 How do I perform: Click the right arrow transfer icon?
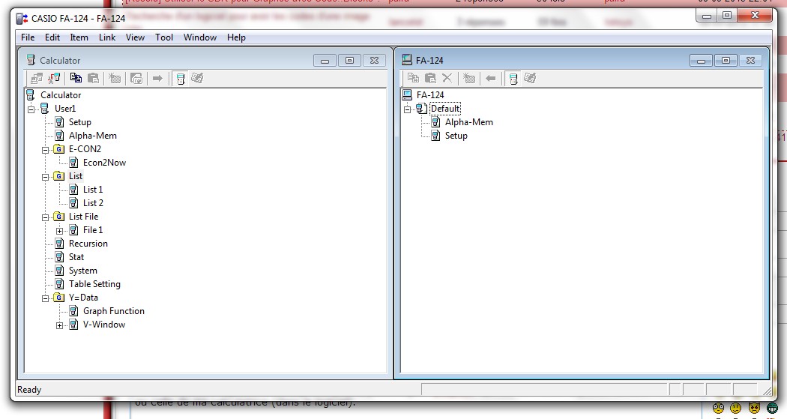(157, 78)
